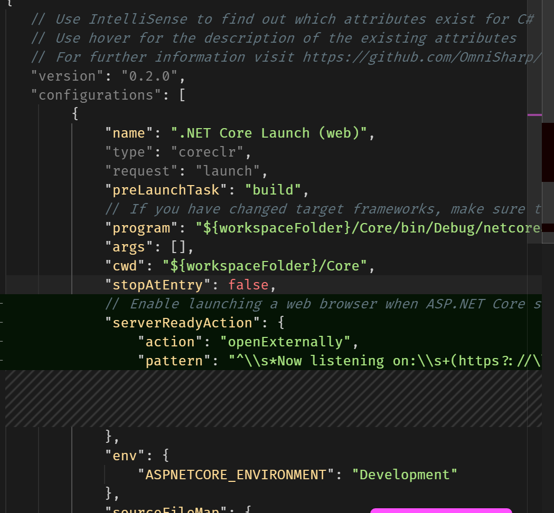Click the changed target frameworks comment
Image resolution: width=554 pixels, height=513 pixels.
323,209
